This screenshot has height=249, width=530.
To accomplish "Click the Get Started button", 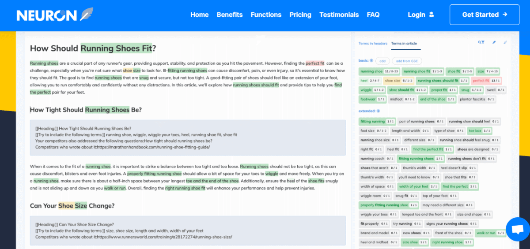I will (x=485, y=15).
